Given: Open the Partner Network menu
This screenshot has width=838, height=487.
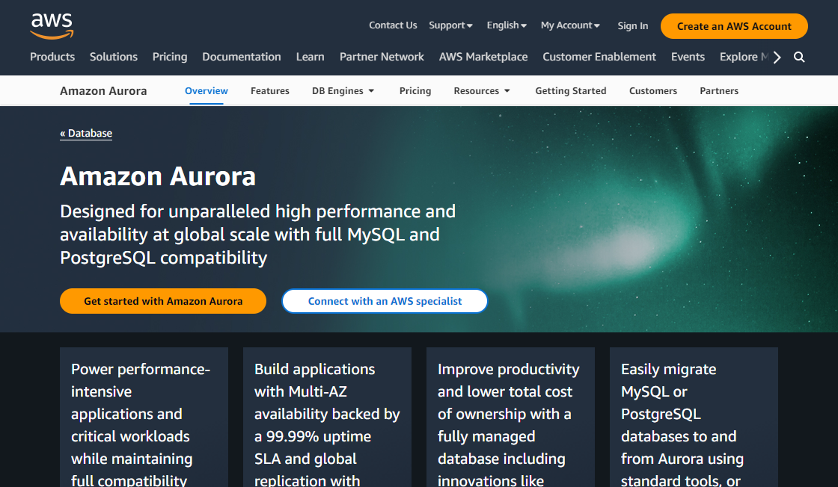Looking at the screenshot, I should pyautogui.click(x=382, y=57).
